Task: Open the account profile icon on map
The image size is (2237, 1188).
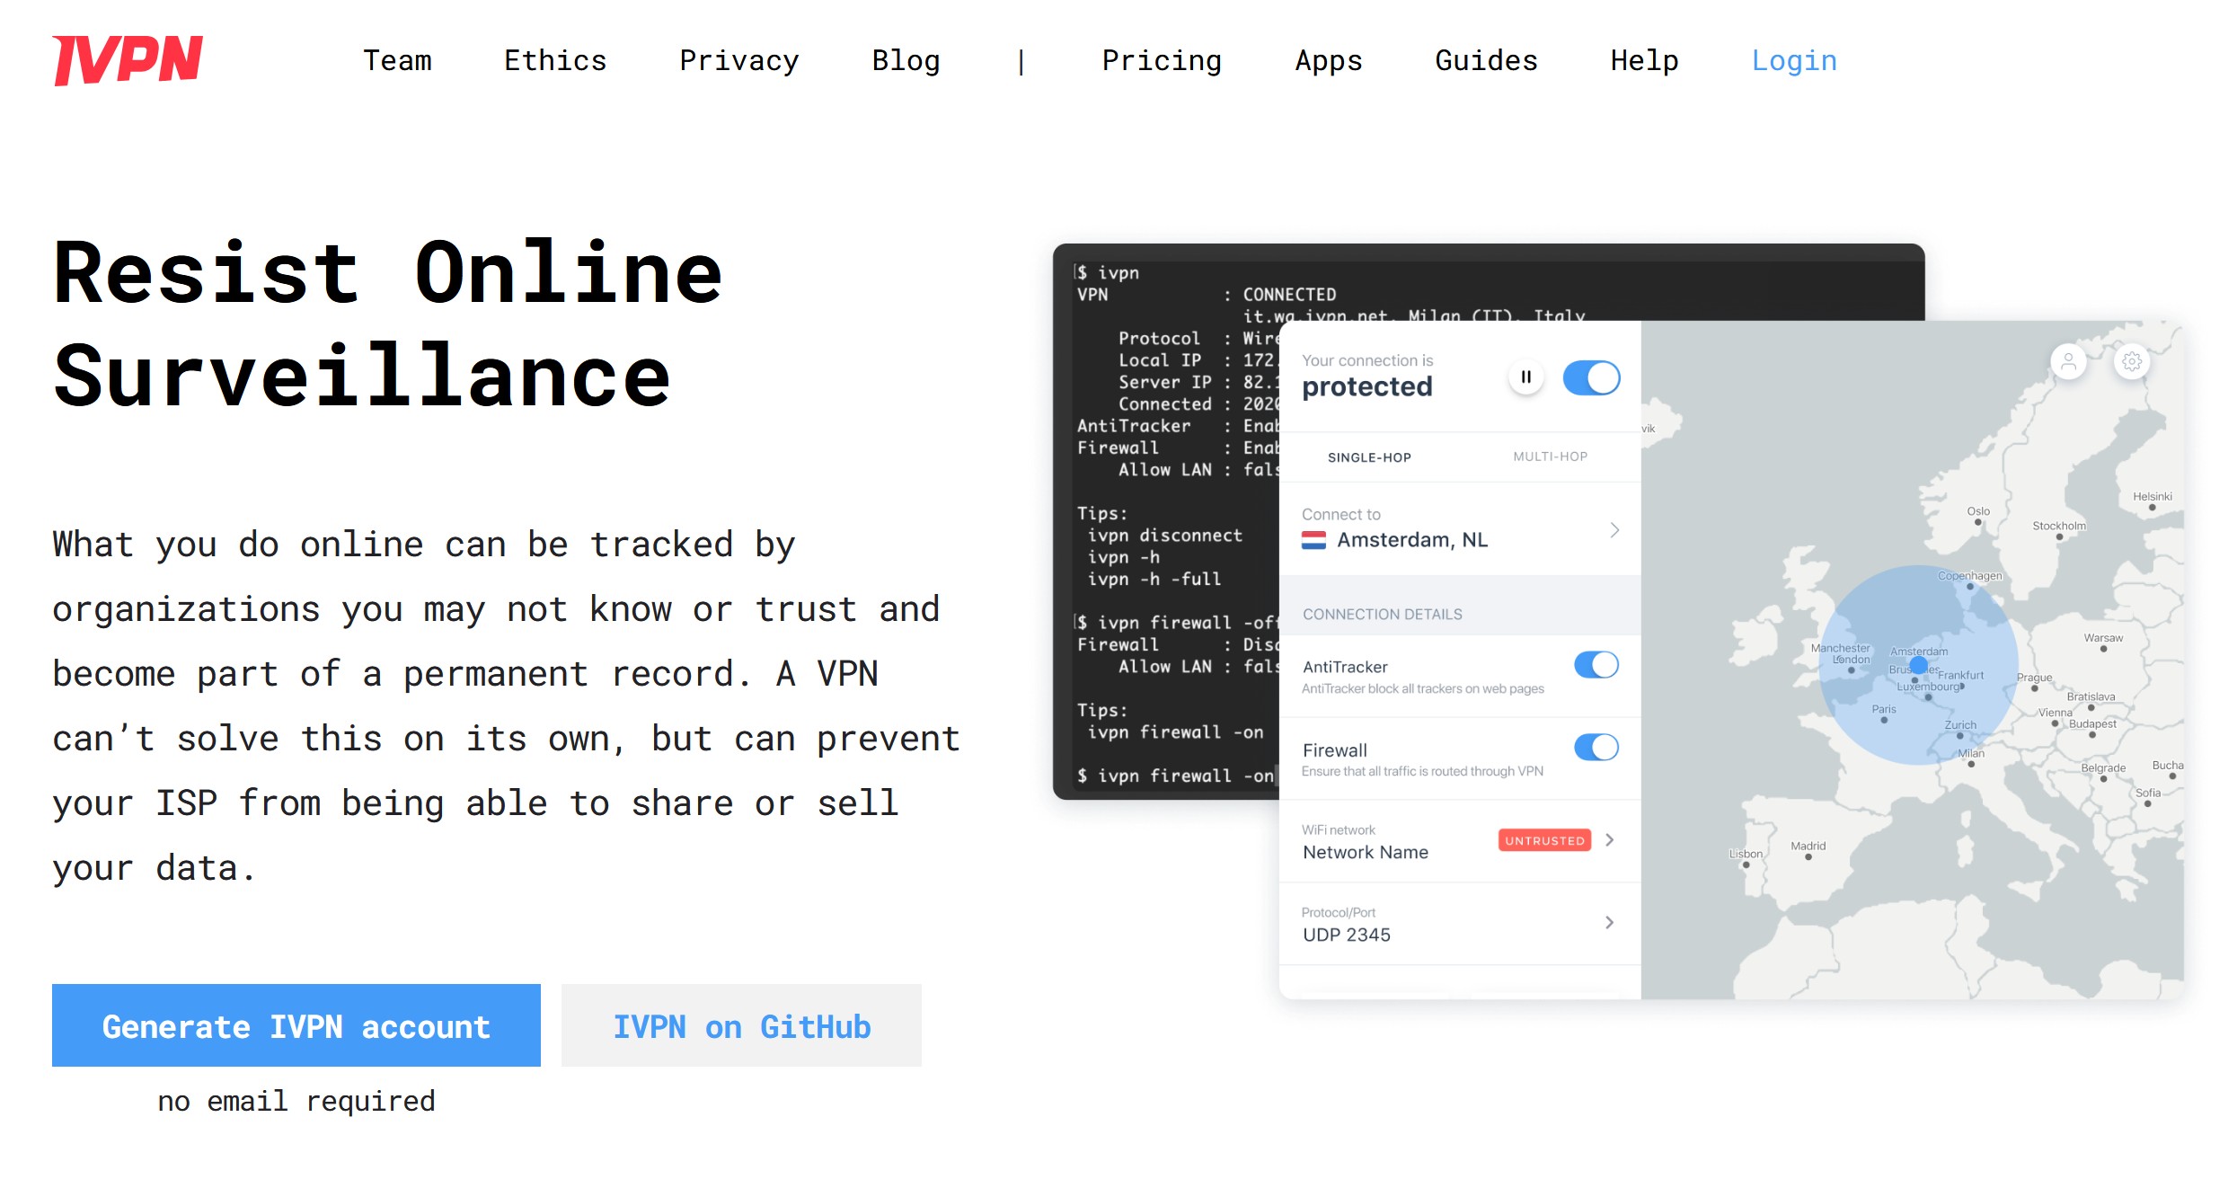Action: (x=2068, y=362)
